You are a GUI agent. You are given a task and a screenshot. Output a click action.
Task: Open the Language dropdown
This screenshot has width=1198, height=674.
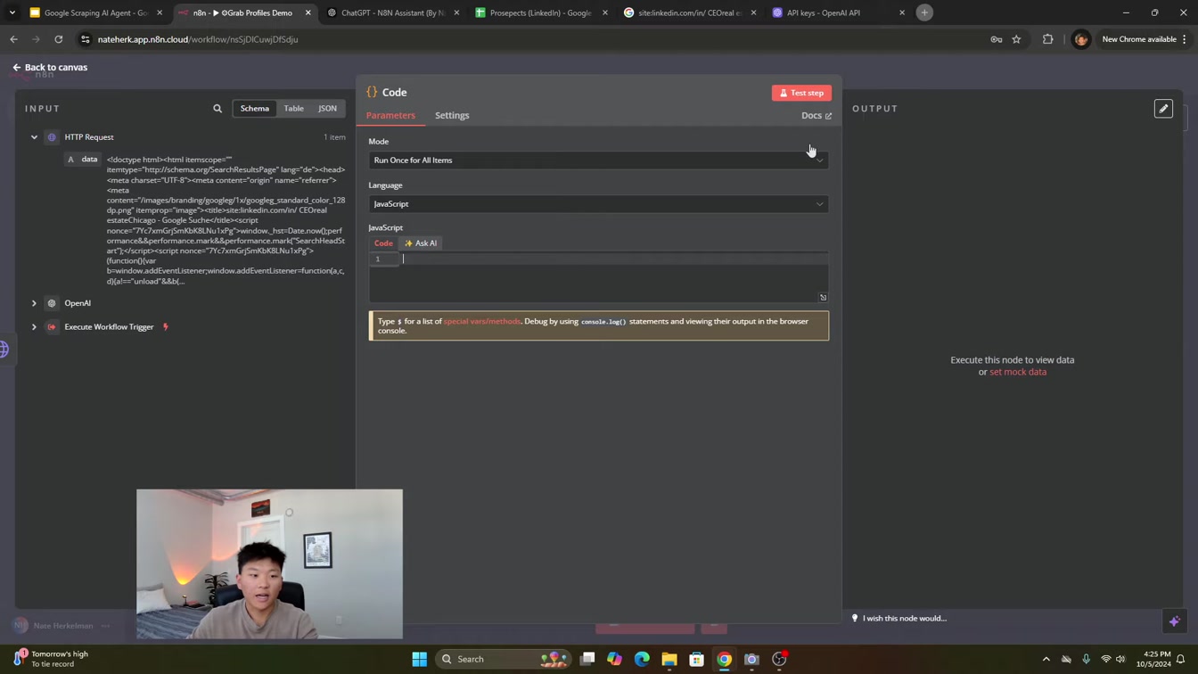coord(598,204)
